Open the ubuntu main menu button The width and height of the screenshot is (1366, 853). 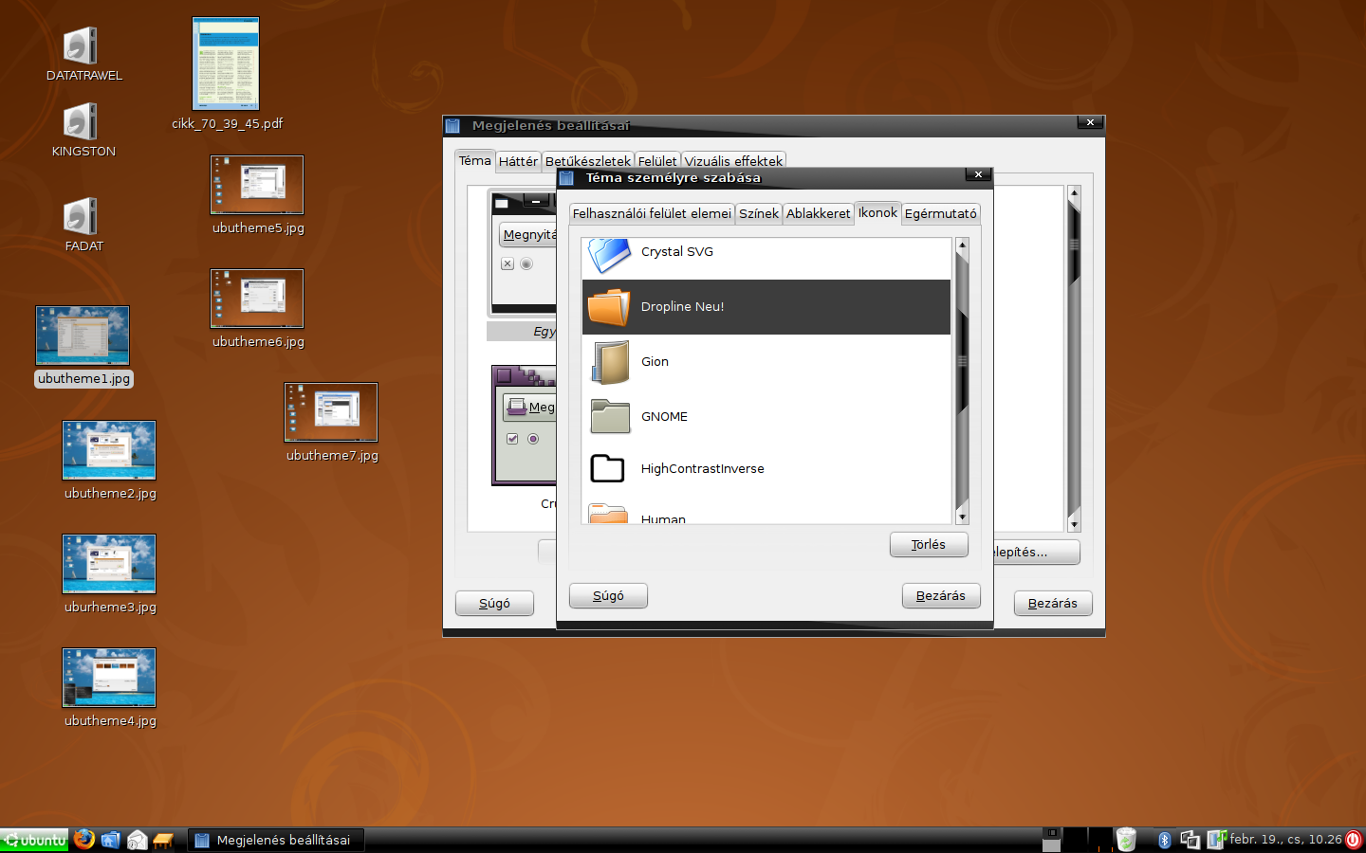tap(34, 840)
